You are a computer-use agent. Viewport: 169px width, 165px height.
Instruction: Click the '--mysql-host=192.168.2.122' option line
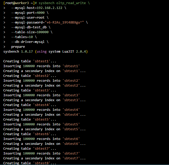point(39,8)
